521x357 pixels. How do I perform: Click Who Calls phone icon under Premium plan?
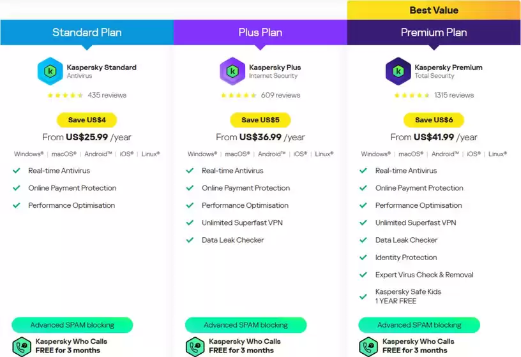click(x=369, y=346)
